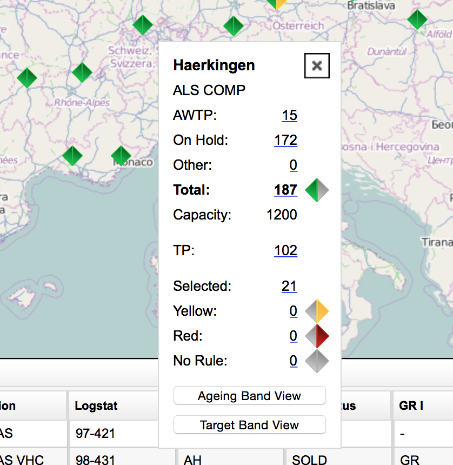Select green marker above Schweiz label

point(143,25)
